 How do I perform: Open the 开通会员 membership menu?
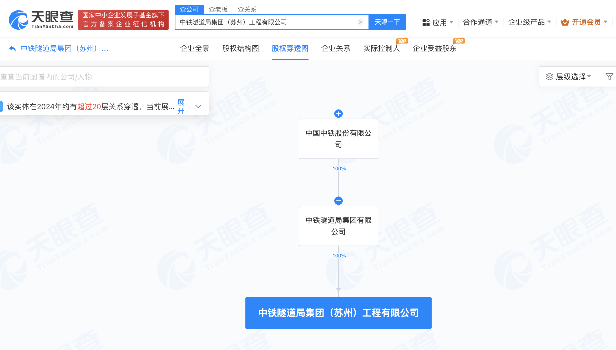coord(584,22)
